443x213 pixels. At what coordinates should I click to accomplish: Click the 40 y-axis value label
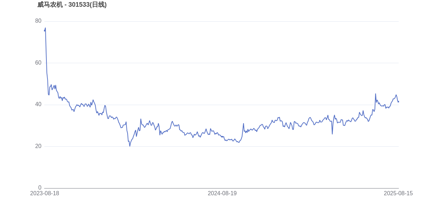click(38, 104)
